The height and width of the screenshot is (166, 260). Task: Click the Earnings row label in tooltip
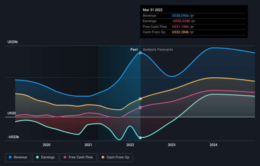pos(149,21)
